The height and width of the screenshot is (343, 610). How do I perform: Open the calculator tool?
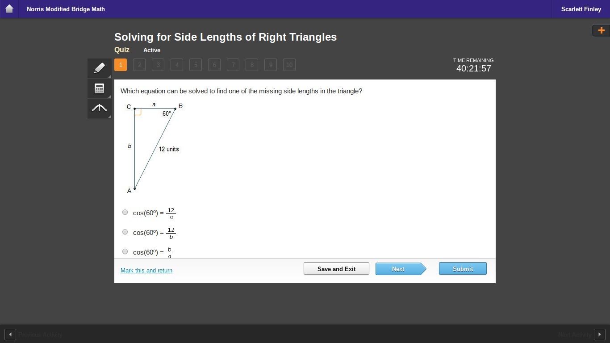click(99, 88)
